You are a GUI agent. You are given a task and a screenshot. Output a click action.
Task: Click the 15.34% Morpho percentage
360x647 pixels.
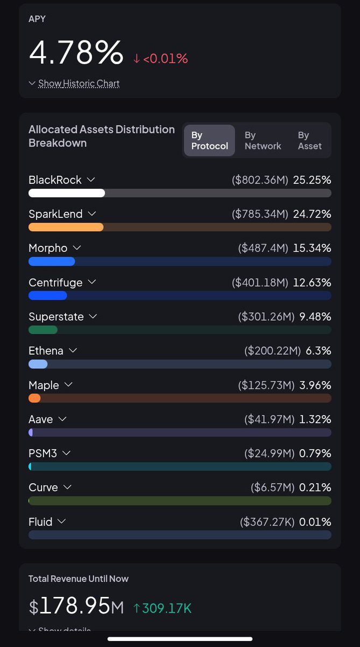tap(312, 248)
